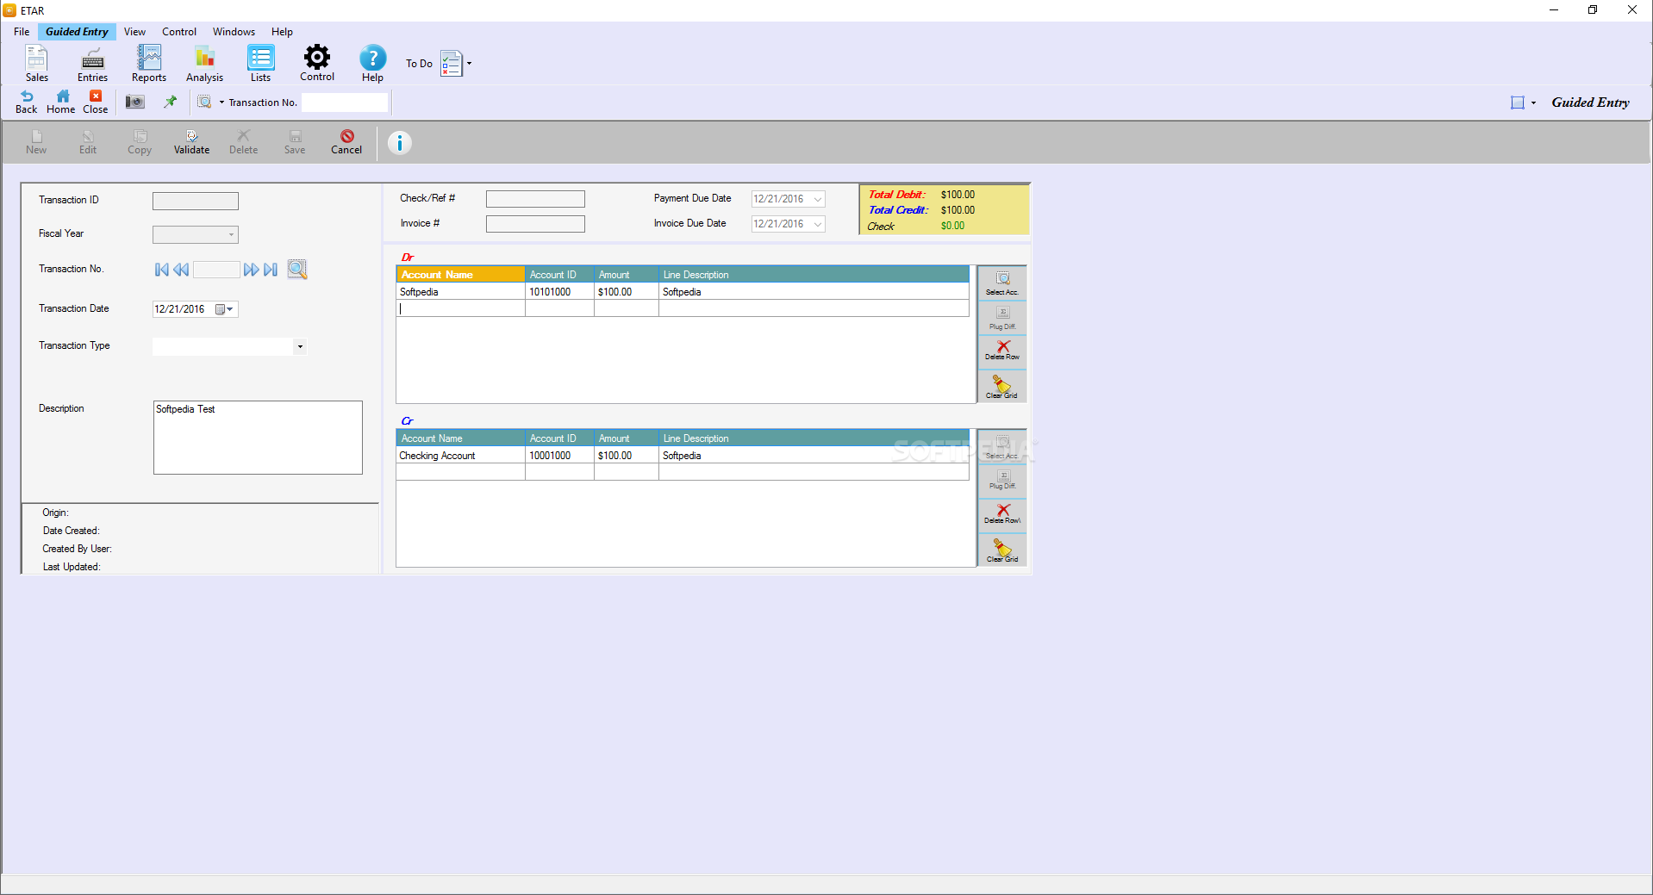The height and width of the screenshot is (895, 1653).
Task: Click the Edit action button
Action: coord(88,142)
